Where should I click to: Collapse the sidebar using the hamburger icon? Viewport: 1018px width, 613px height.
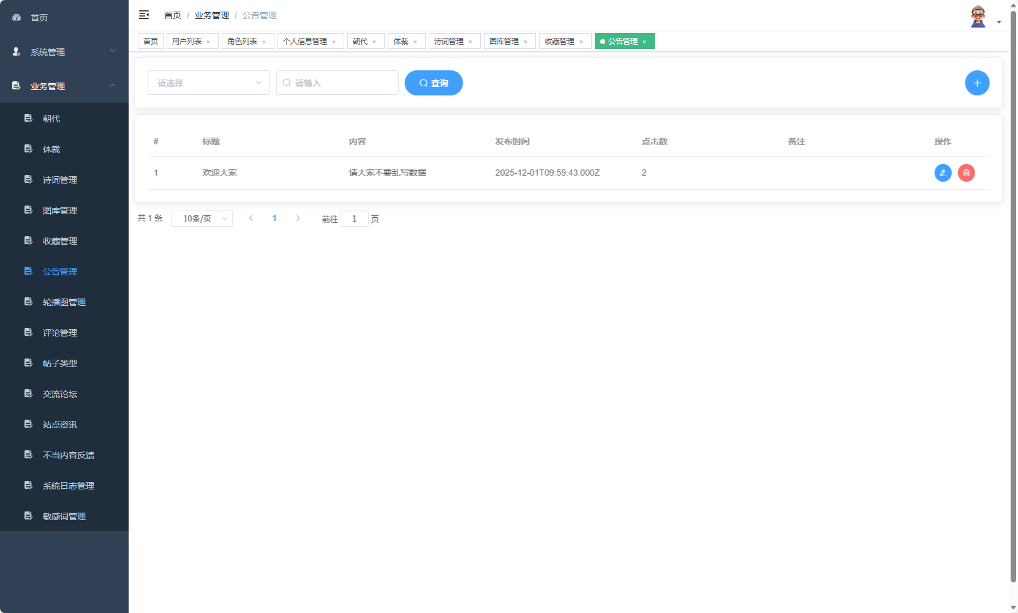[145, 14]
